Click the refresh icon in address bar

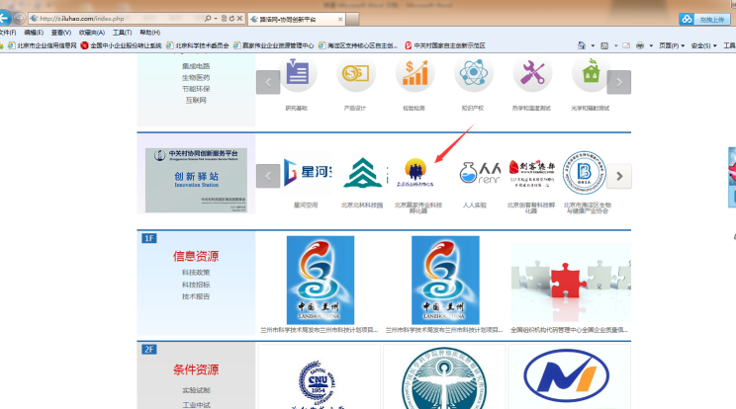point(231,18)
